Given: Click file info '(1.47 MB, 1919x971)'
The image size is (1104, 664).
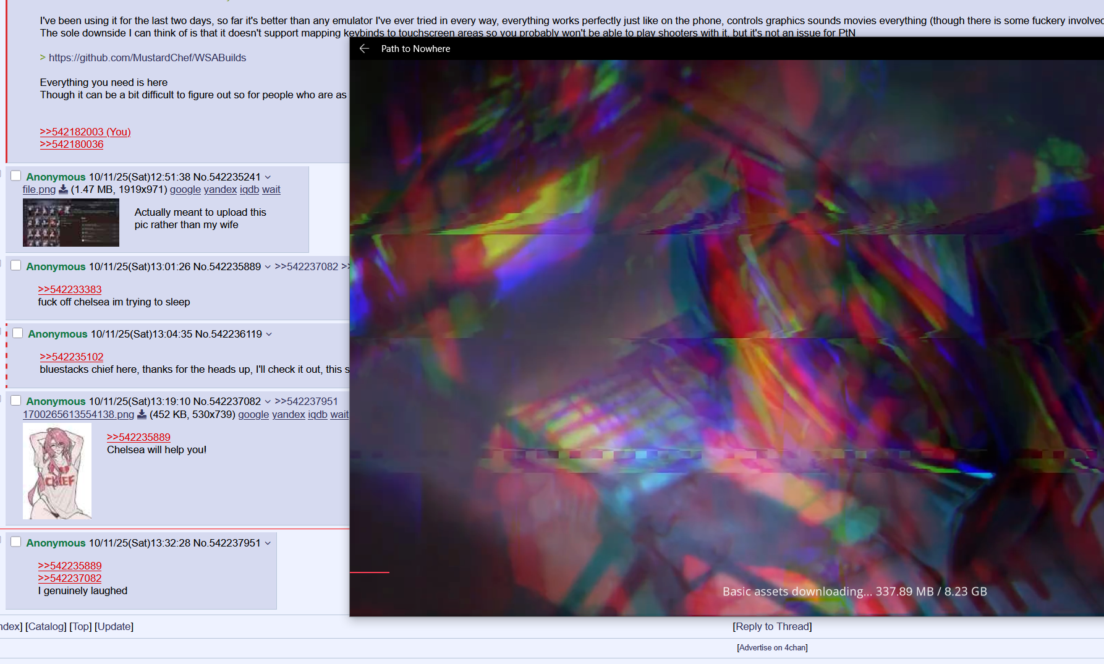Looking at the screenshot, I should pos(119,190).
